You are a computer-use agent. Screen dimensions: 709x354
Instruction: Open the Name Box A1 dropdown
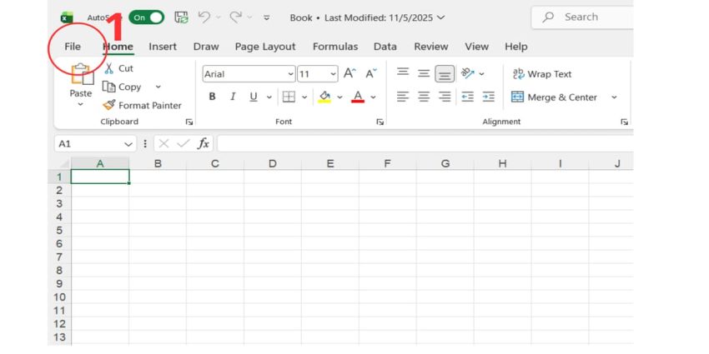click(128, 144)
